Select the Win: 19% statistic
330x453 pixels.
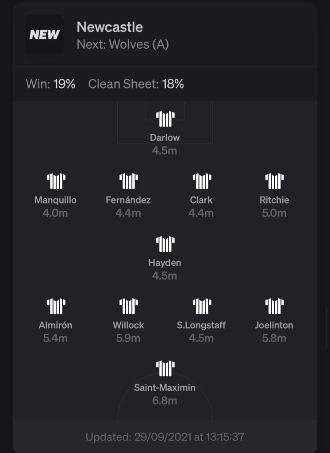point(50,84)
